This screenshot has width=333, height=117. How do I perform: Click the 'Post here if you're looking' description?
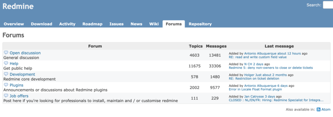(x=91, y=101)
